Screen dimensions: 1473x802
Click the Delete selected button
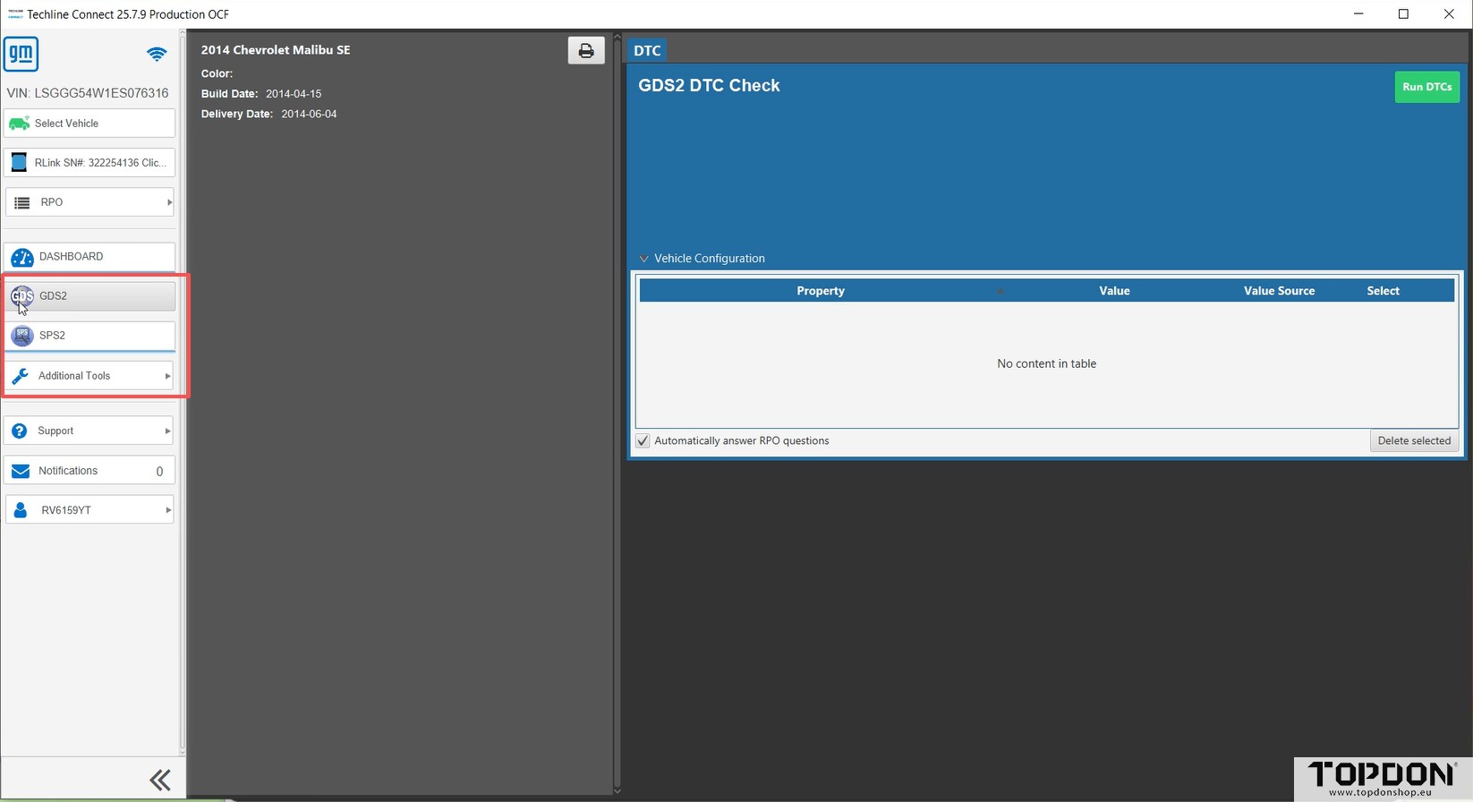1414,440
